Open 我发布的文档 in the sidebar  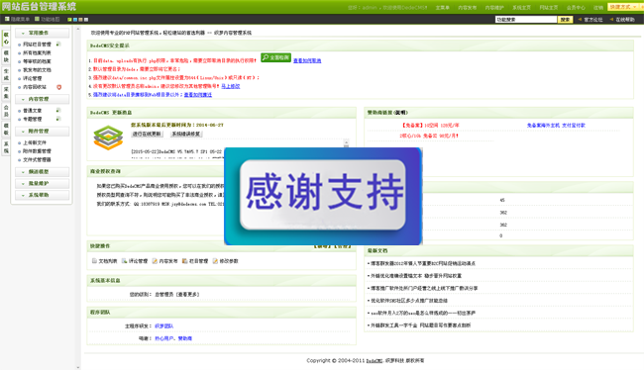tap(37, 70)
